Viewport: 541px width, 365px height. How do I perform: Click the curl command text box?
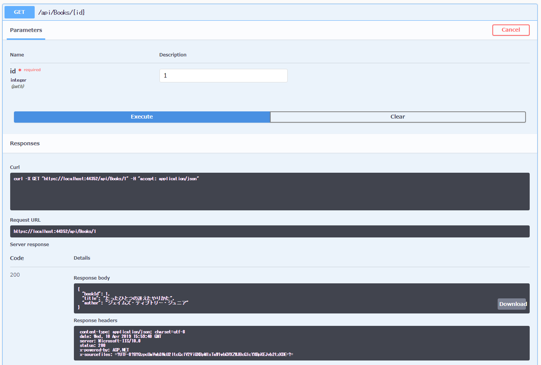[x=270, y=192]
